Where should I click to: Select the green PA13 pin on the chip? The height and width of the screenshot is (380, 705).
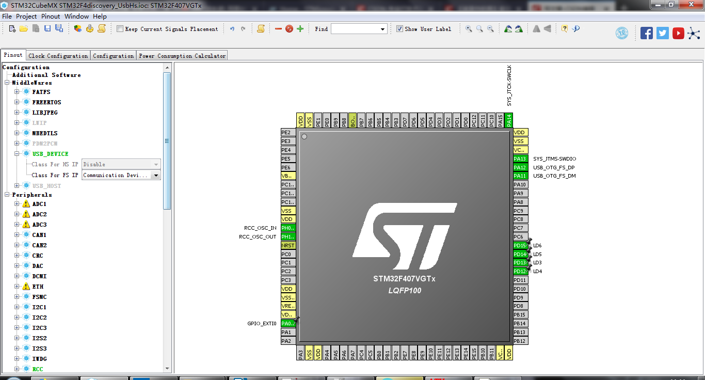[x=521, y=159]
